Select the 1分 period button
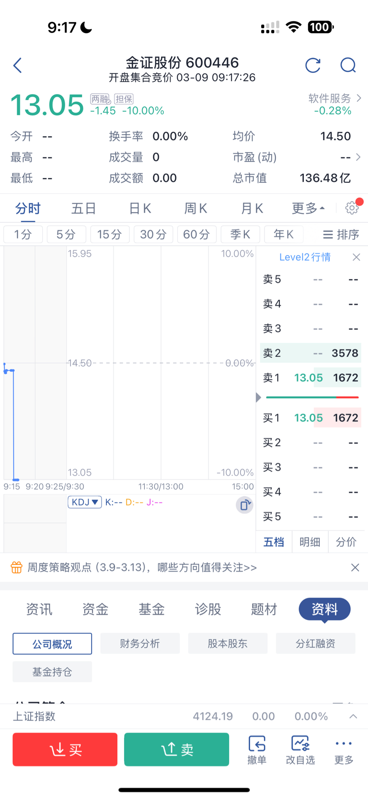 [x=23, y=234]
